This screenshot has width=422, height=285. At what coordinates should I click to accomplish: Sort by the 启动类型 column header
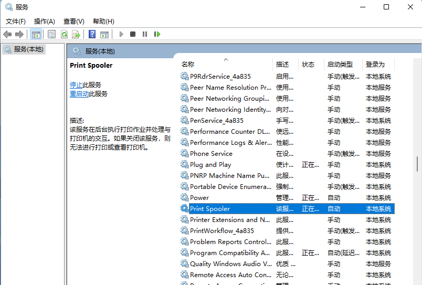[x=343, y=65]
